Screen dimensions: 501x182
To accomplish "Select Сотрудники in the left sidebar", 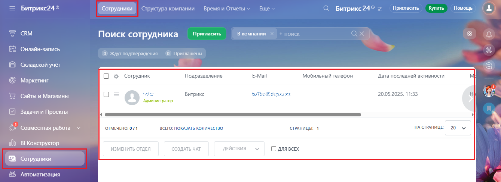I will [x=45, y=159].
